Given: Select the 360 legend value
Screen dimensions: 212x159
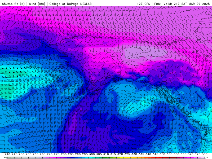Looking at the screenshot, I should pos(176,154).
